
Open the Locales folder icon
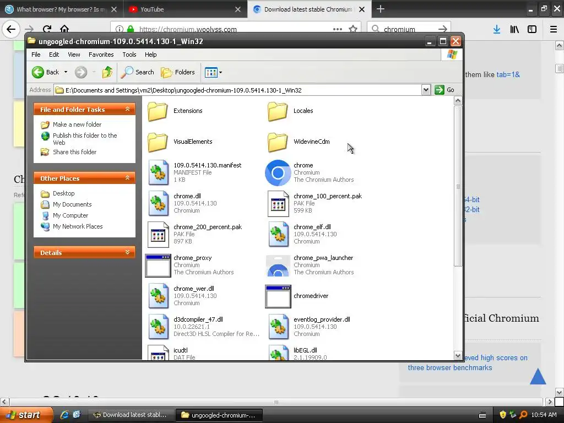pos(278,111)
